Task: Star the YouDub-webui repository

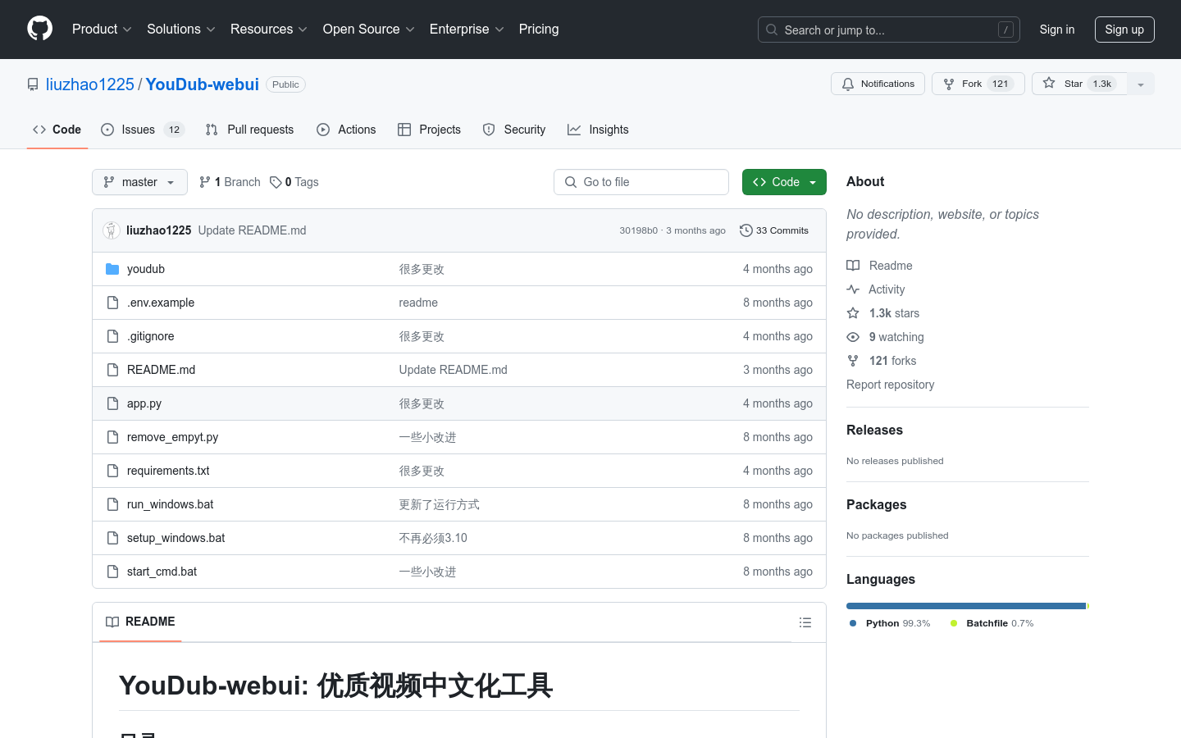Action: tap(1079, 84)
